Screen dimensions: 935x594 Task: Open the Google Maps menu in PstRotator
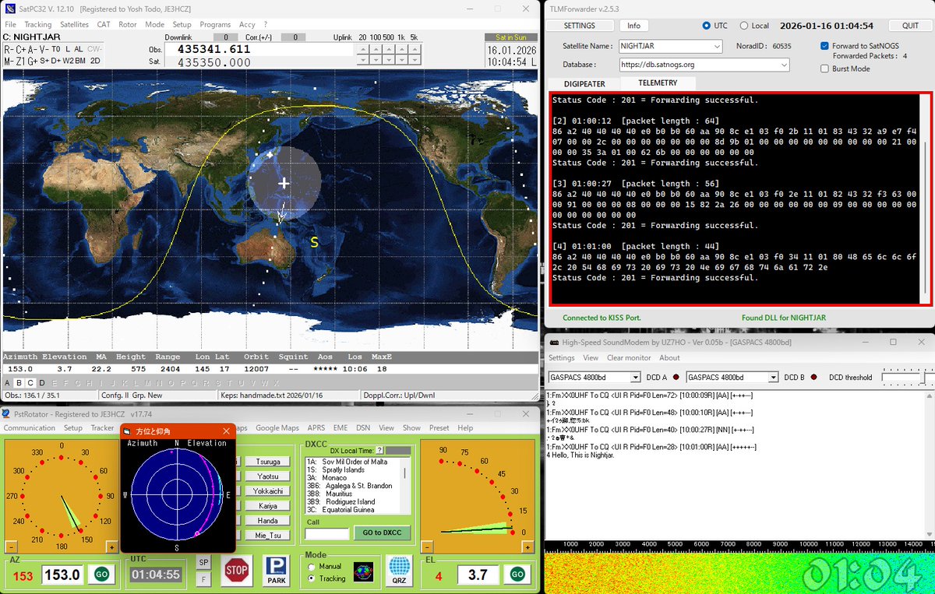pyautogui.click(x=277, y=427)
